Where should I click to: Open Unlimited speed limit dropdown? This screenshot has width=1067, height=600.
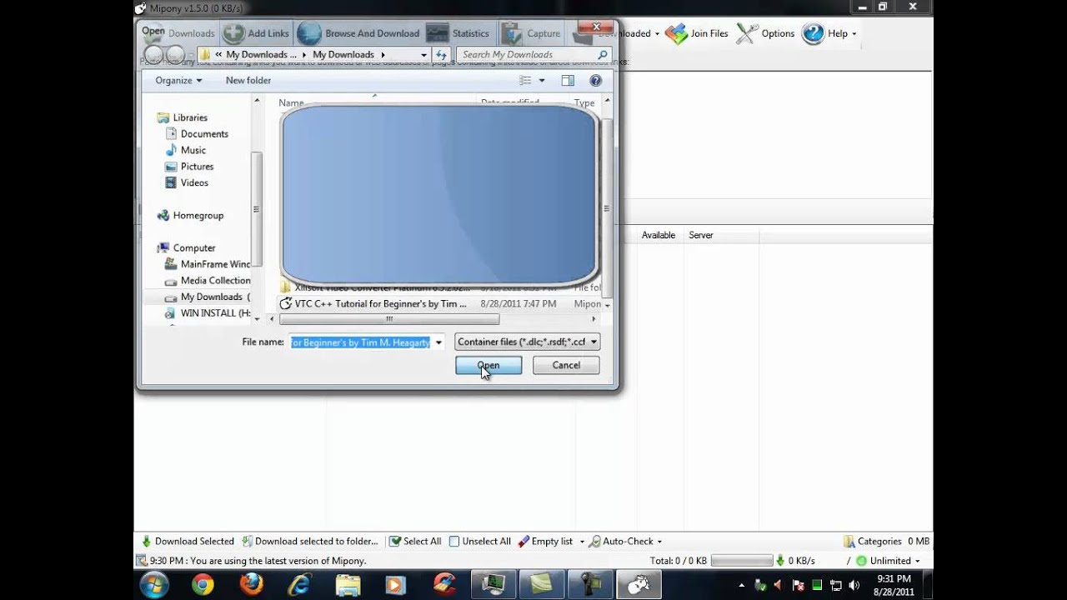pos(889,561)
